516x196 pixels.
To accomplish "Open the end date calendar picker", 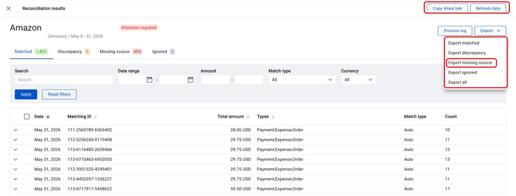I will tap(191, 80).
